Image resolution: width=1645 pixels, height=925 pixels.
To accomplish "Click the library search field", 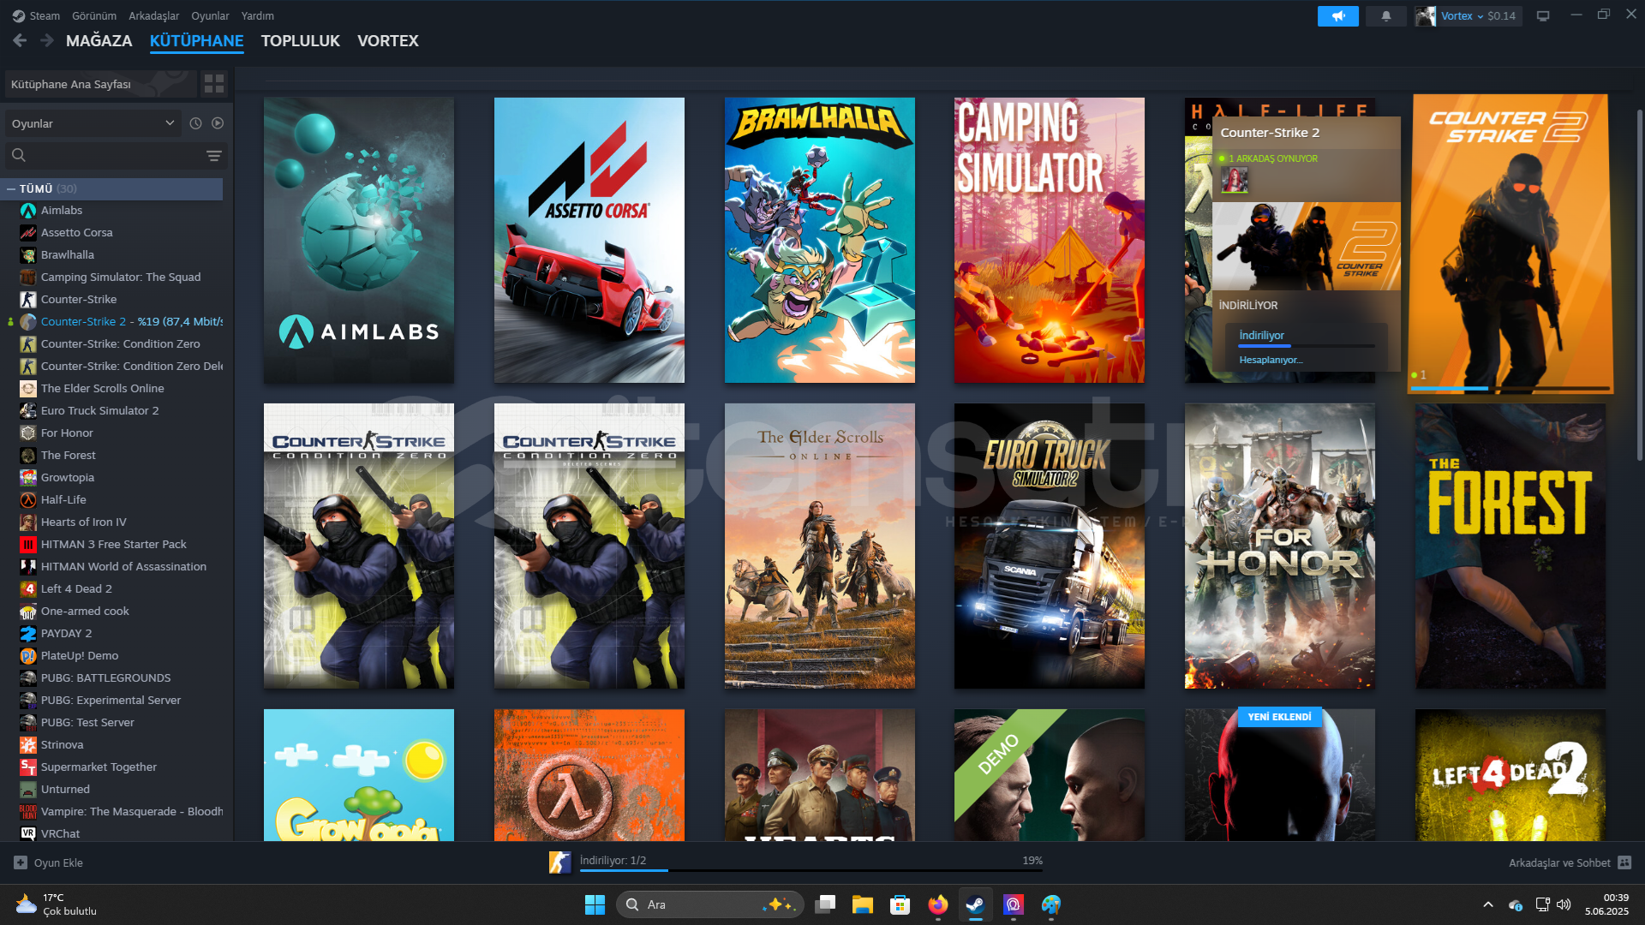I will [x=116, y=155].
